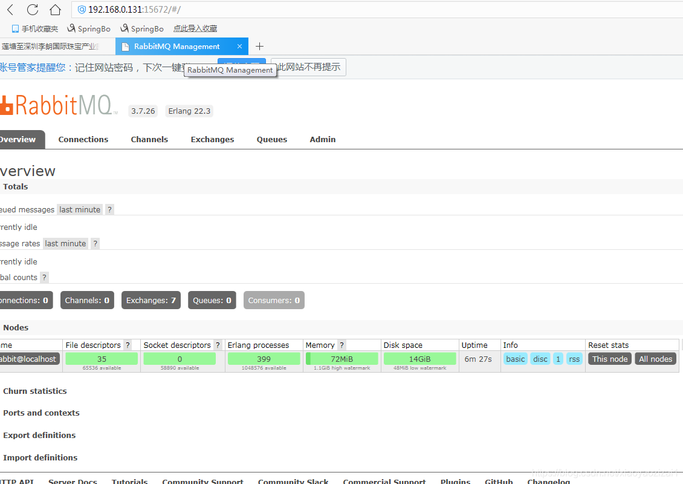Show help for File descriptors
This screenshot has width=683, height=484.
click(128, 345)
